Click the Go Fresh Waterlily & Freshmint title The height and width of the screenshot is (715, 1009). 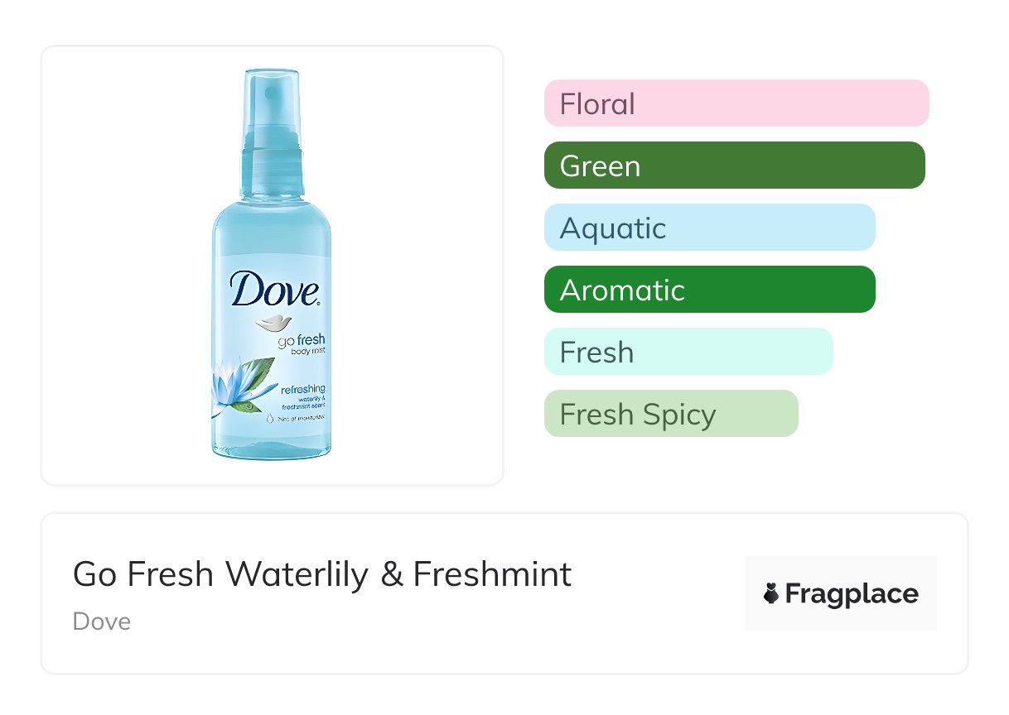[322, 574]
